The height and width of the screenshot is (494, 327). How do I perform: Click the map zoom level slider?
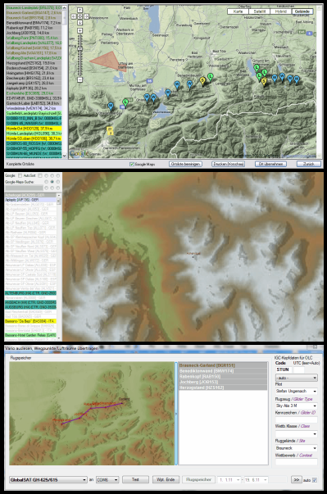(x=80, y=55)
